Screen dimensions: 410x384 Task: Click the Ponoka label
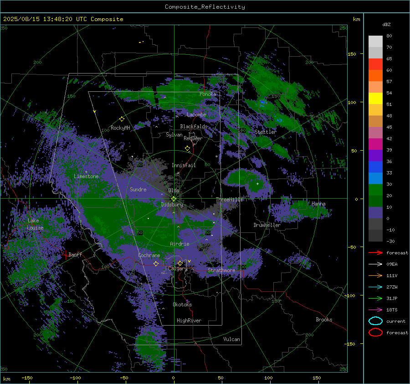coord(208,94)
